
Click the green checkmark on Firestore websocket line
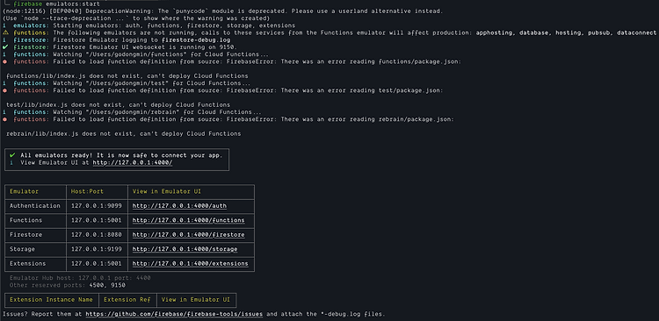pos(4,47)
